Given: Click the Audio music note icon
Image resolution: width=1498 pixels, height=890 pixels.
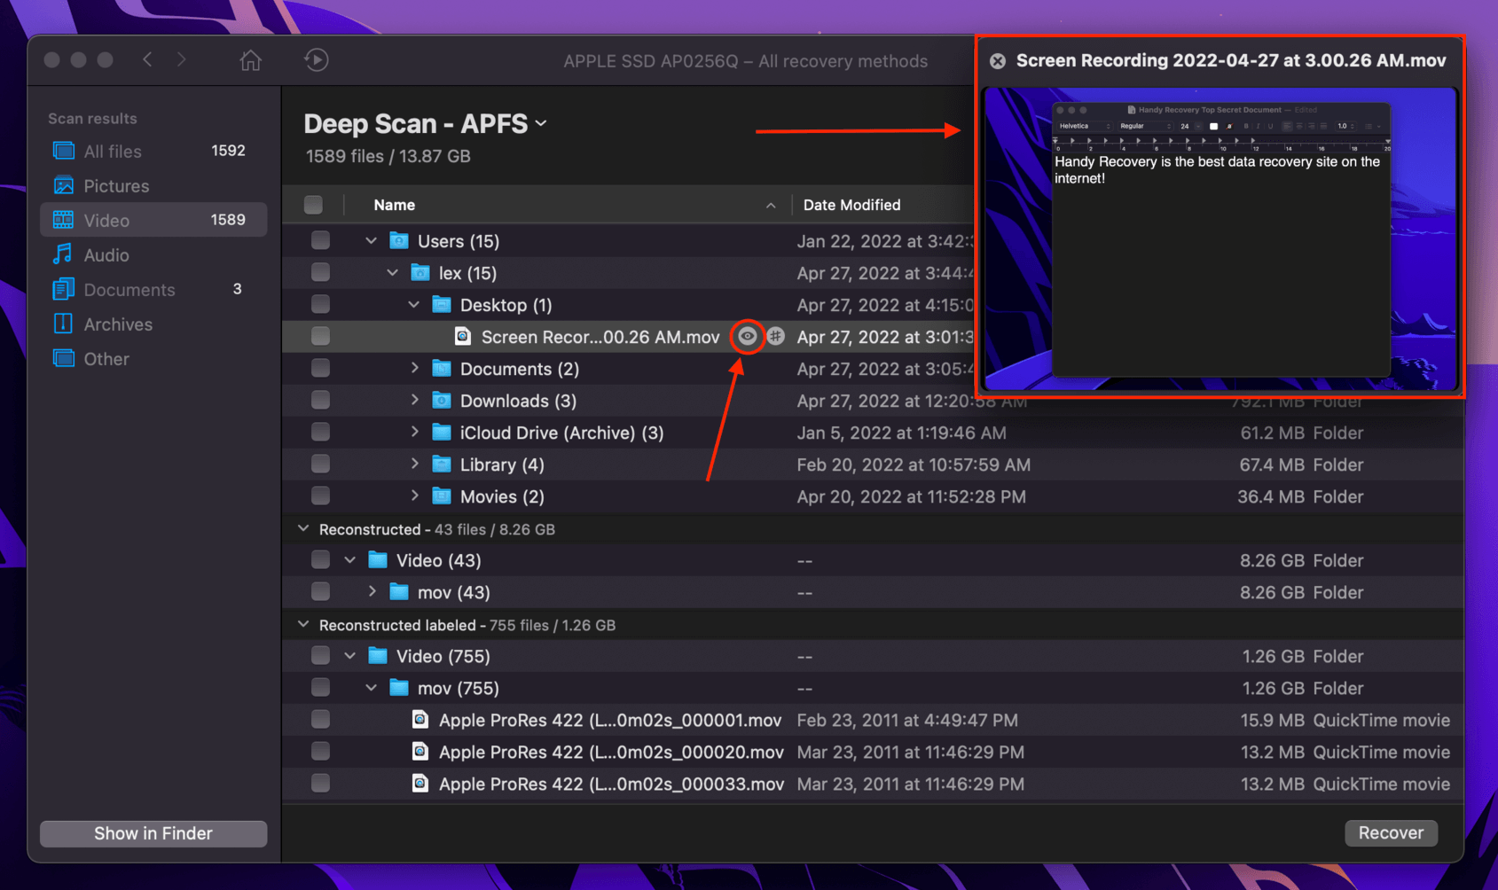Looking at the screenshot, I should point(63,254).
